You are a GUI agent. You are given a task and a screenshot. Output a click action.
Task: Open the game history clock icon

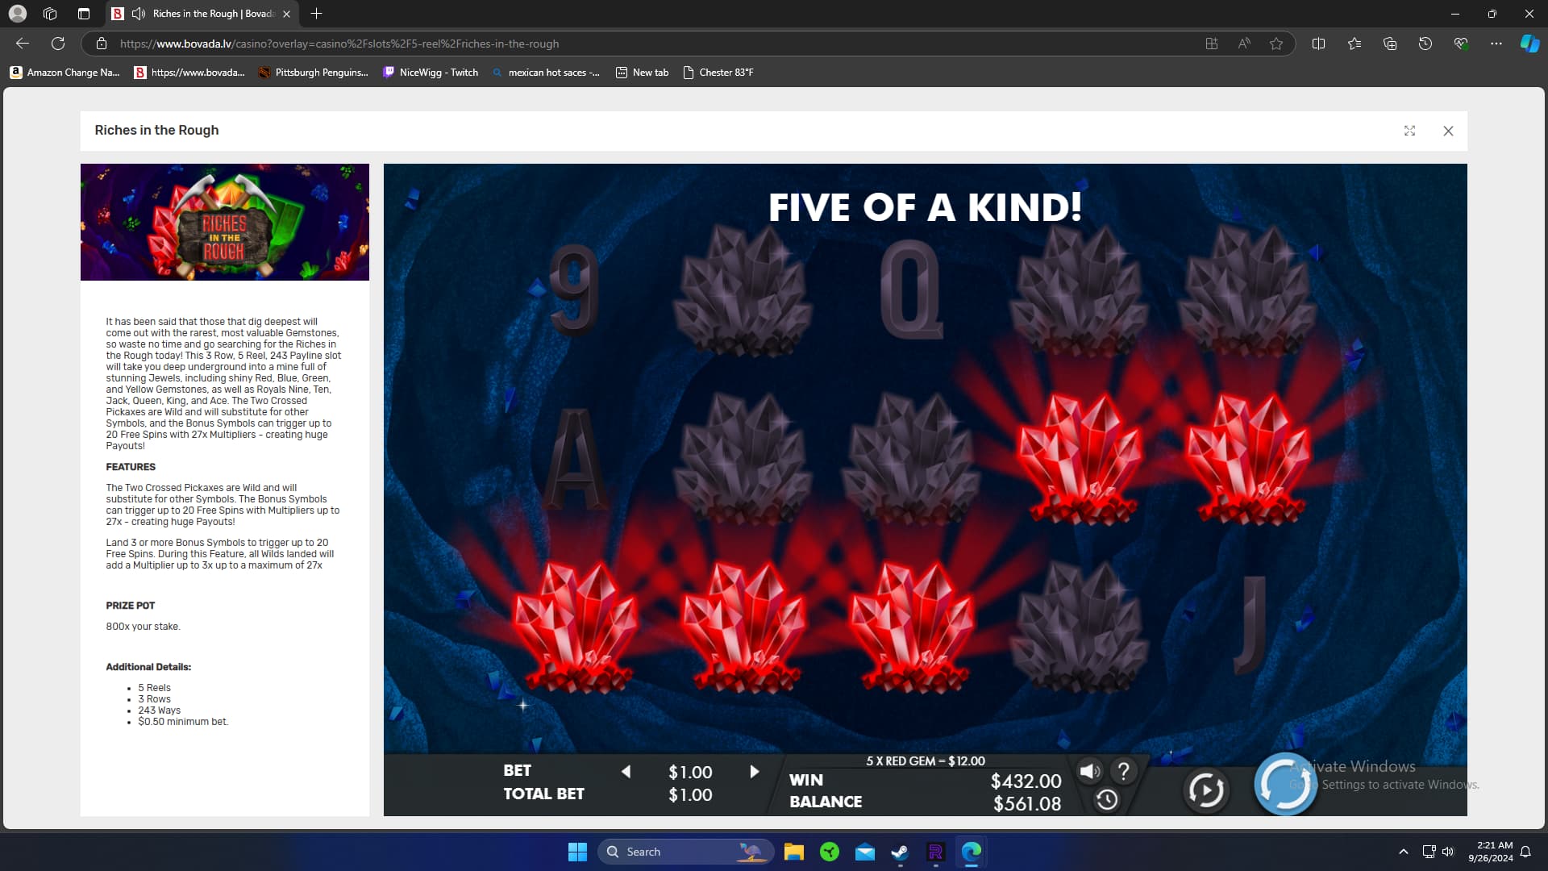click(1107, 799)
